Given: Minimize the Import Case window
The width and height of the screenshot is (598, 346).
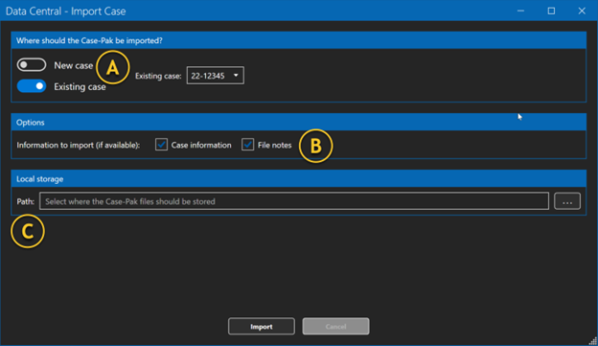Looking at the screenshot, I should 520,11.
